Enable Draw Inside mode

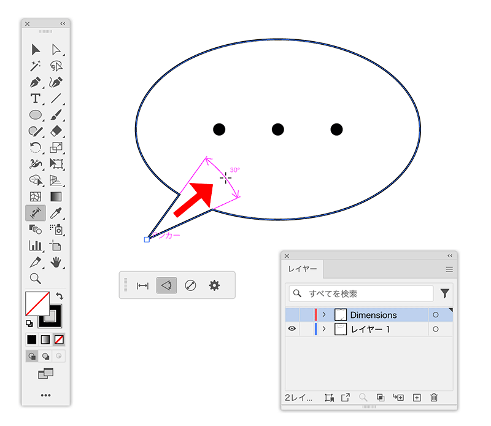point(58,356)
